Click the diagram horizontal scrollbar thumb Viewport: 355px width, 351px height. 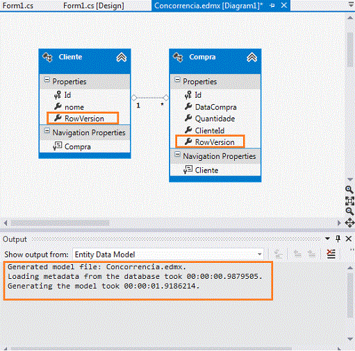pos(60,223)
